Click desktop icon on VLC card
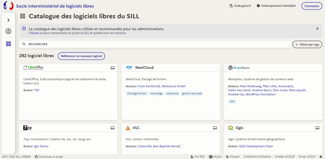The height and width of the screenshot is (159, 325). tap(215, 128)
